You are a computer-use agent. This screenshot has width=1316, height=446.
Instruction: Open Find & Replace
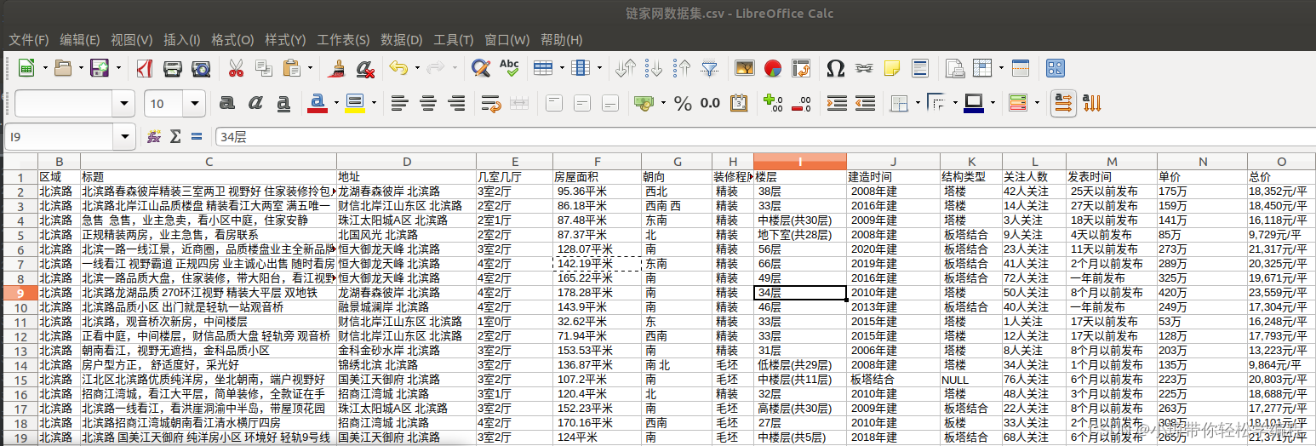481,68
